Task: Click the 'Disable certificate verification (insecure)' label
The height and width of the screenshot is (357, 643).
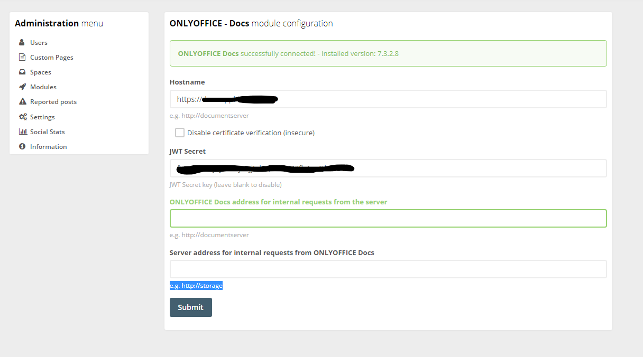Action: (x=251, y=133)
